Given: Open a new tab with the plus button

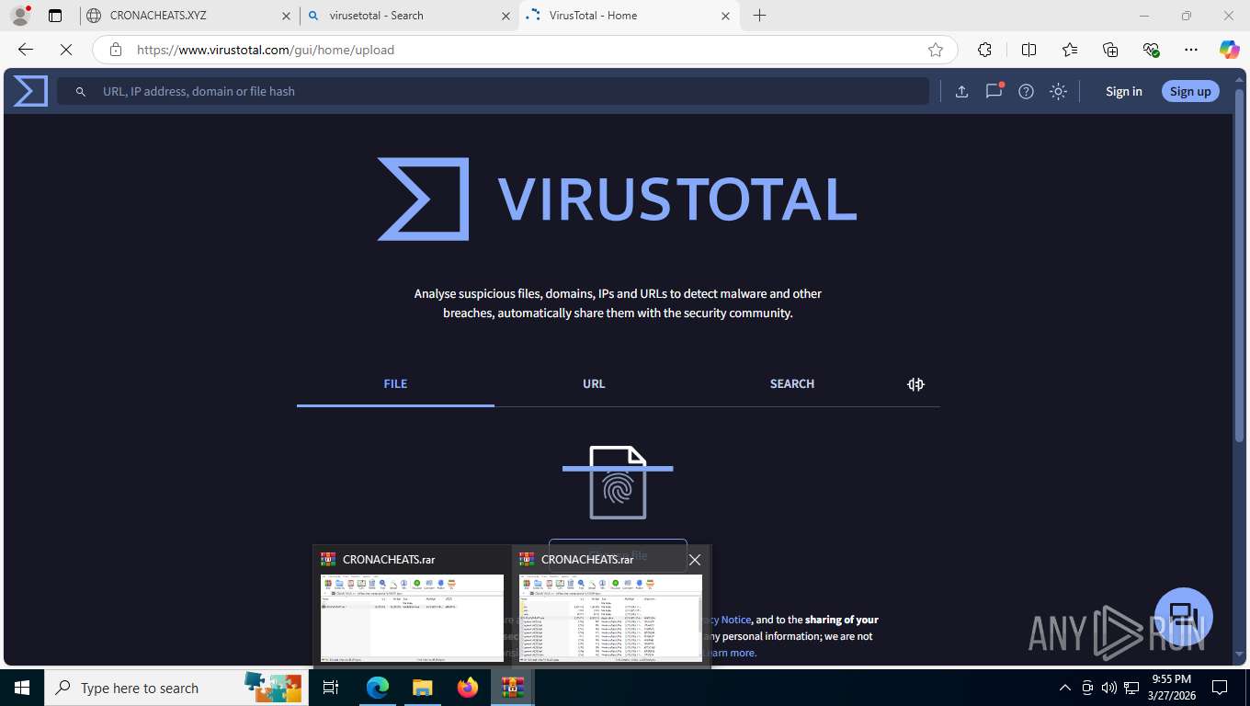Looking at the screenshot, I should tap(759, 16).
